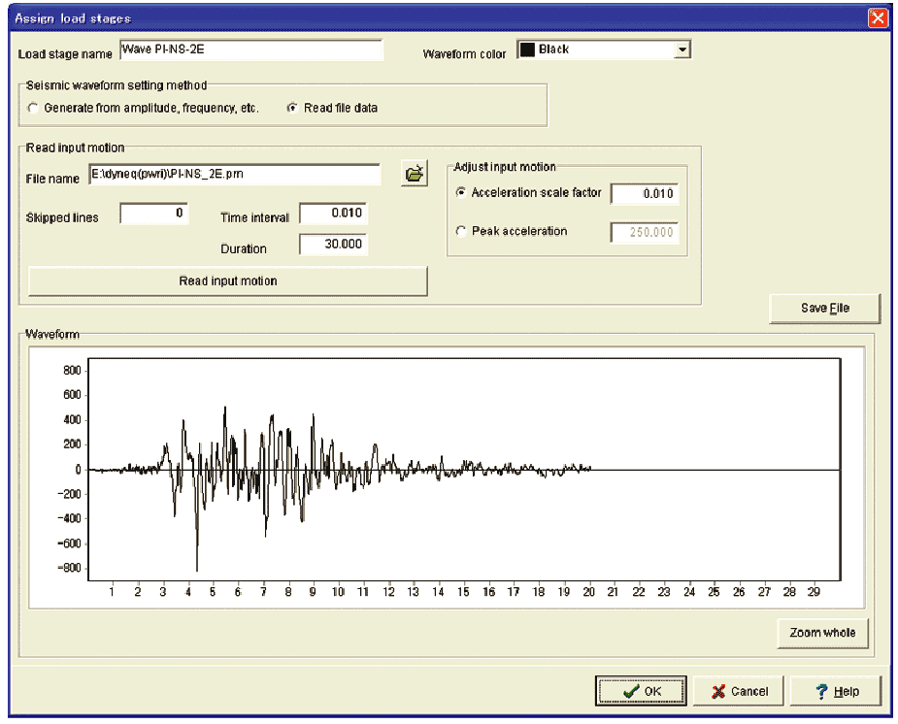Close the Assign load stages dialog
This screenshot has width=898, height=724.
click(877, 18)
